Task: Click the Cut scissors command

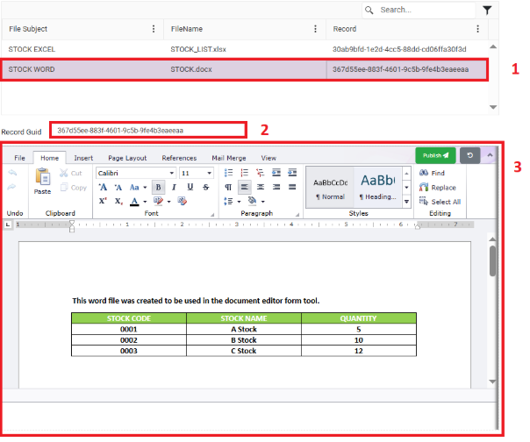Action: pyautogui.click(x=71, y=173)
